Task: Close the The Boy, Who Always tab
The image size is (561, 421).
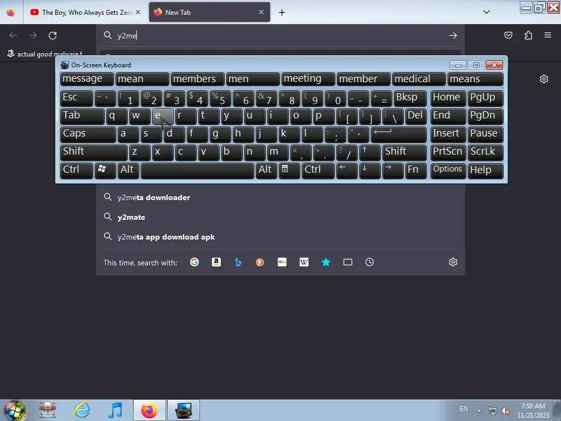Action: click(x=138, y=12)
